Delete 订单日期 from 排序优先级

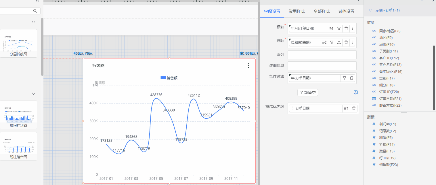354,108
